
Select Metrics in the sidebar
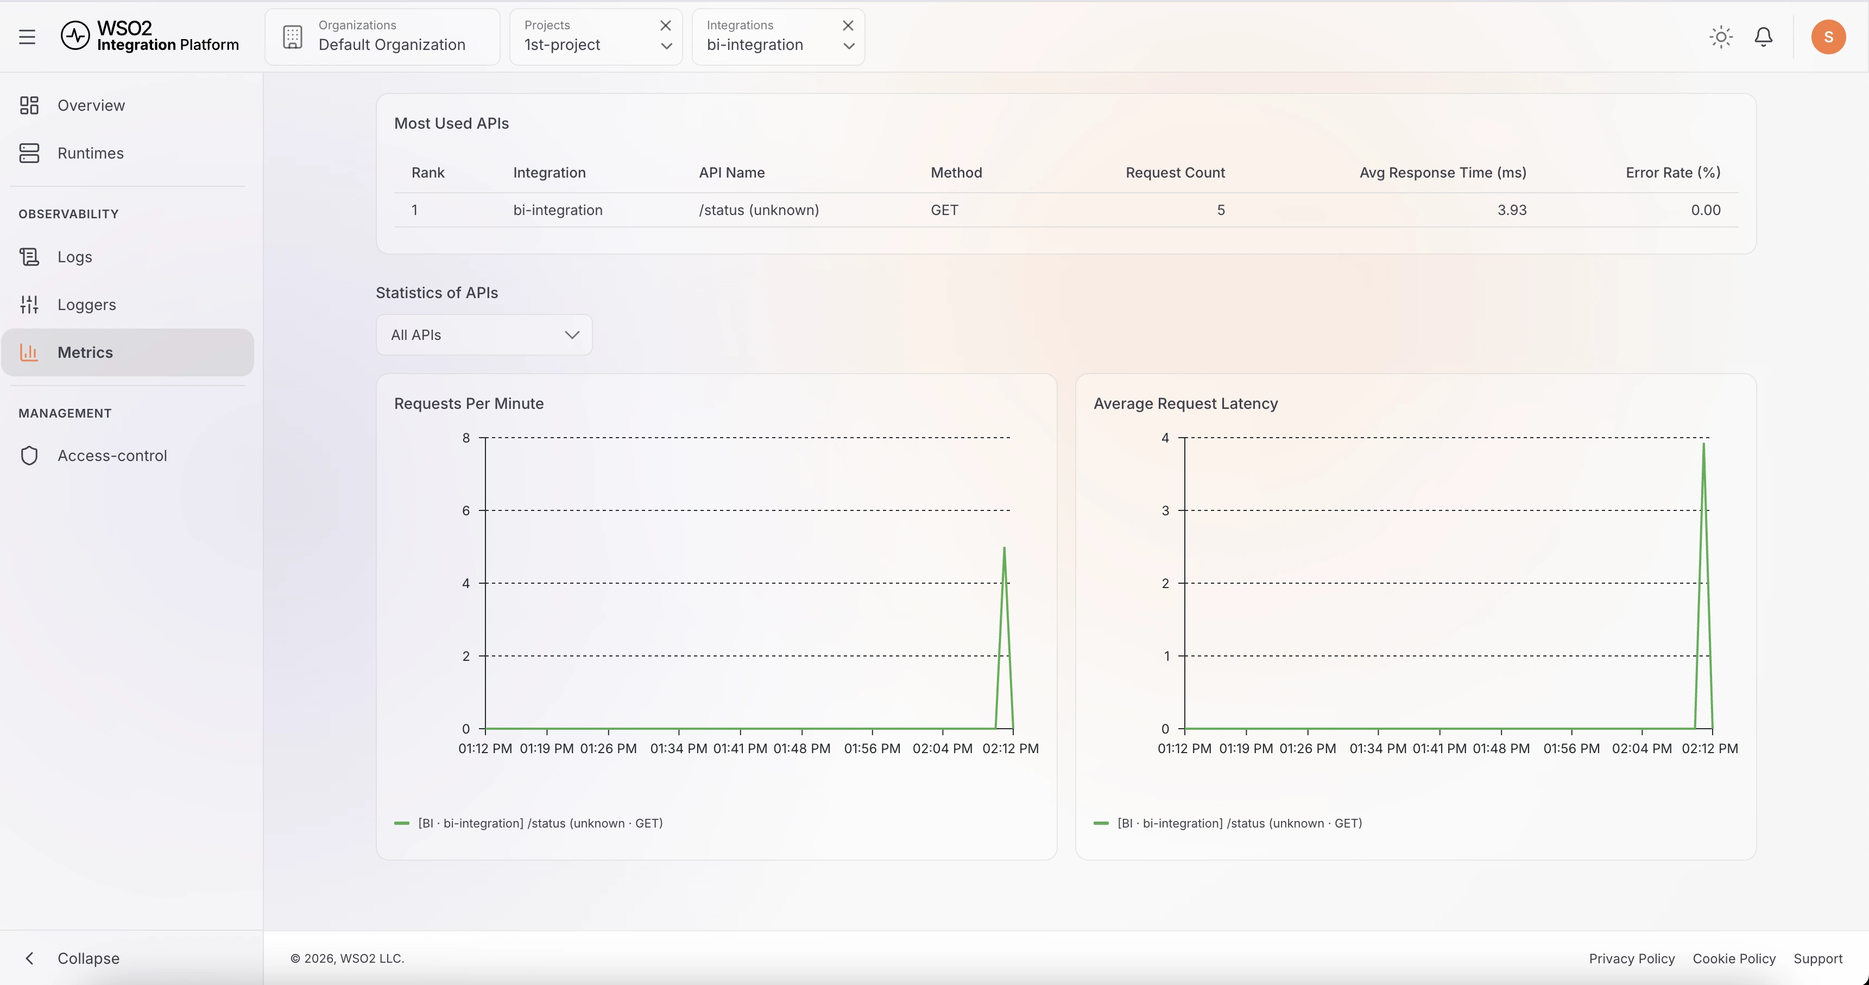click(85, 352)
